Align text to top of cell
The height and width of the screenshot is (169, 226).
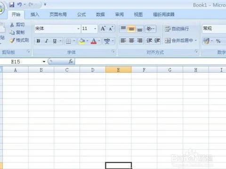click(123, 29)
